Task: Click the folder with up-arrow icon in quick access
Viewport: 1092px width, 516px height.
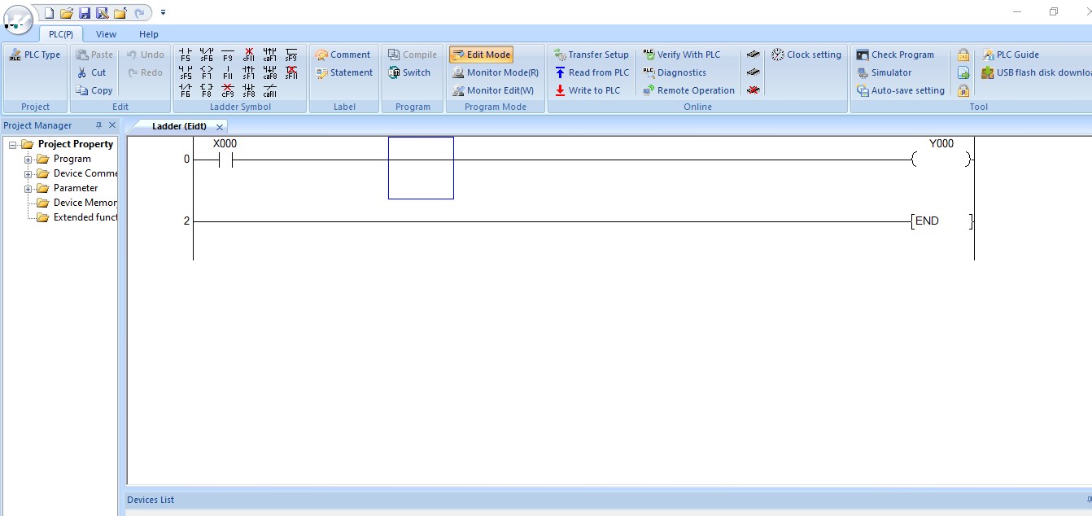Action: click(x=120, y=13)
